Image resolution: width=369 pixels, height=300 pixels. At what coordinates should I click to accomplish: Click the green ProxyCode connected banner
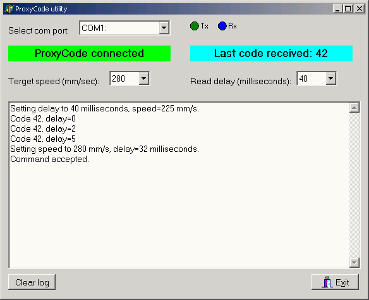(x=90, y=54)
